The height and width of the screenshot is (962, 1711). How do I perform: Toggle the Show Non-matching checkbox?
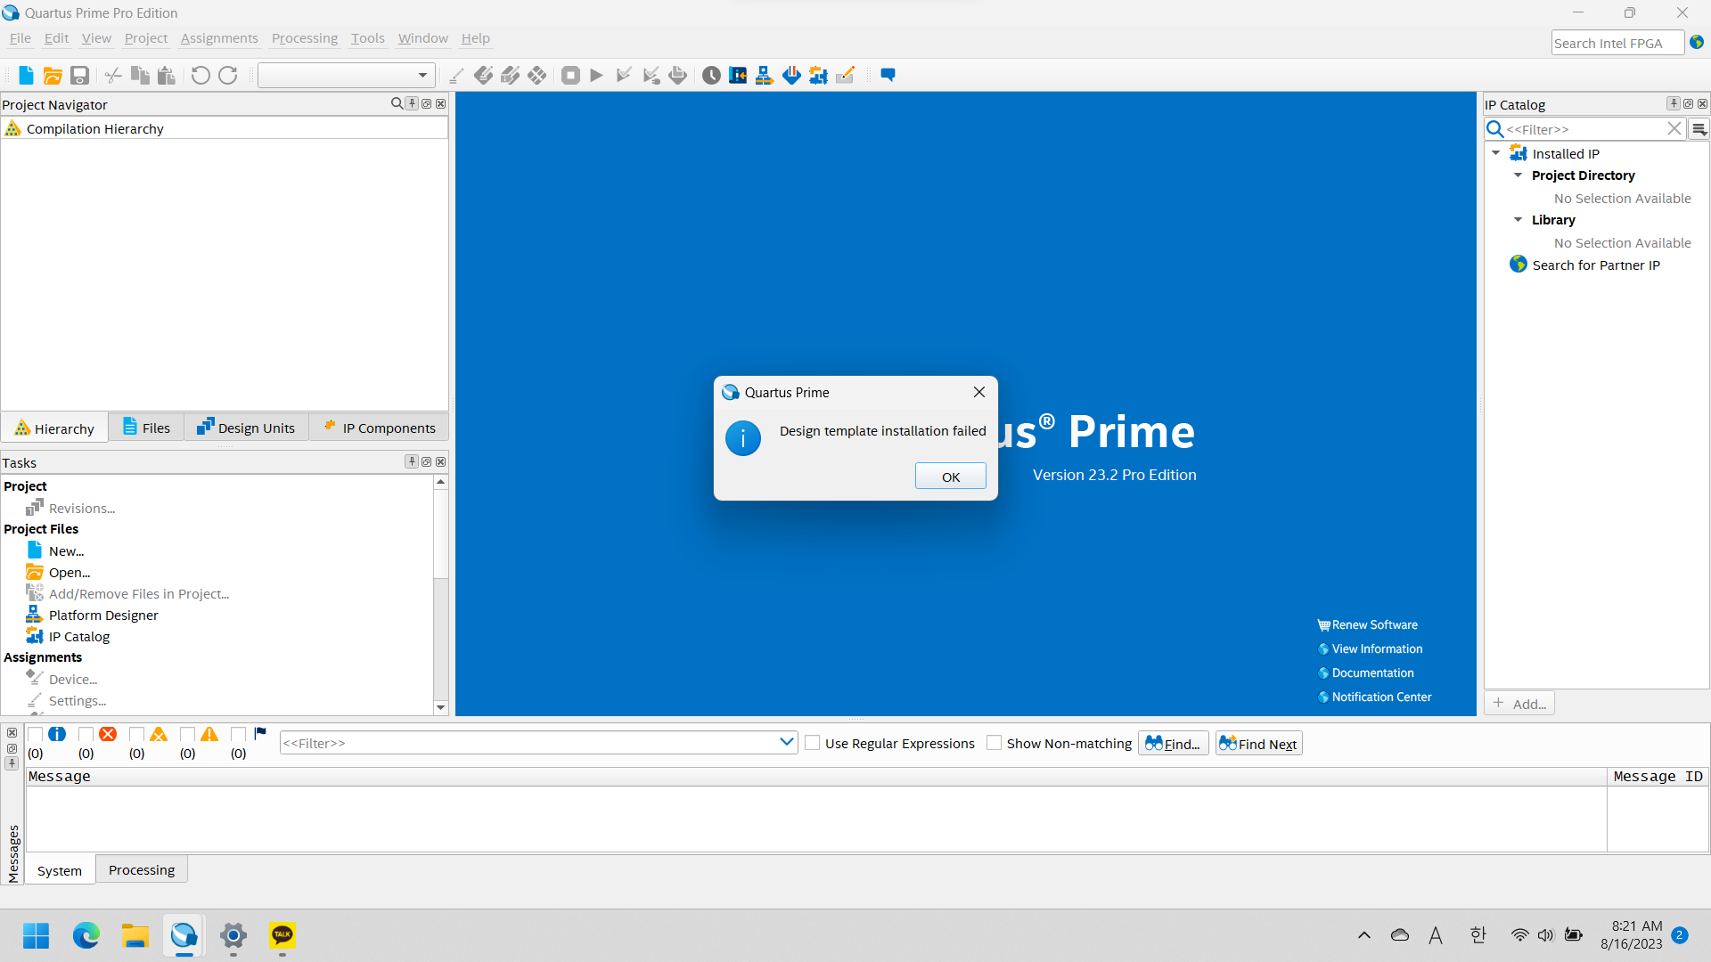tap(995, 743)
